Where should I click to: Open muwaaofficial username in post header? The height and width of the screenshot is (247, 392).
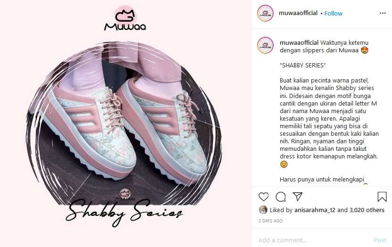[298, 13]
